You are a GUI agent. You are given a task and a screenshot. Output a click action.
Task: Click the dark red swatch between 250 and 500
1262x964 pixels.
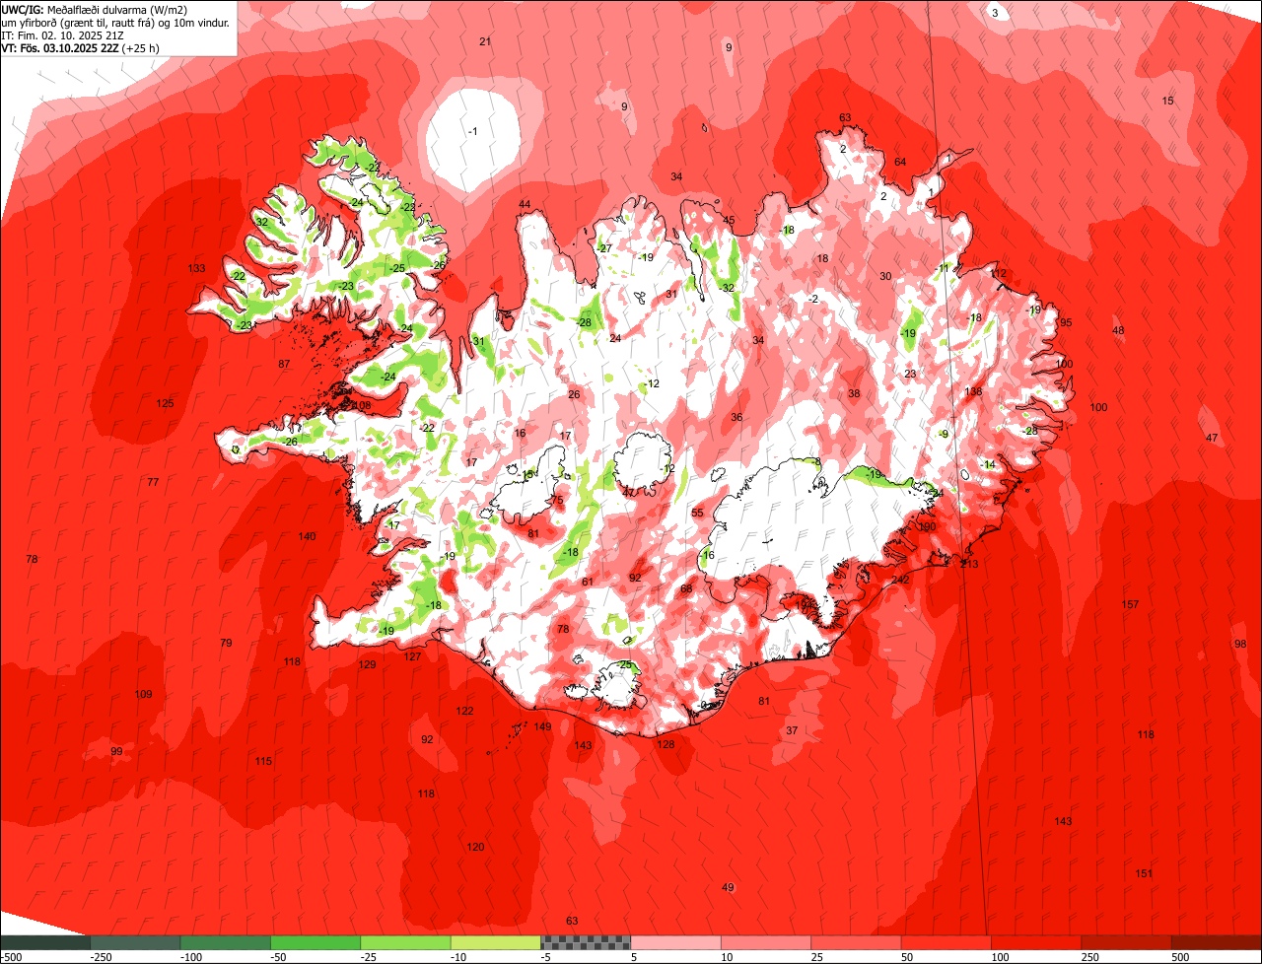coord(1127,942)
